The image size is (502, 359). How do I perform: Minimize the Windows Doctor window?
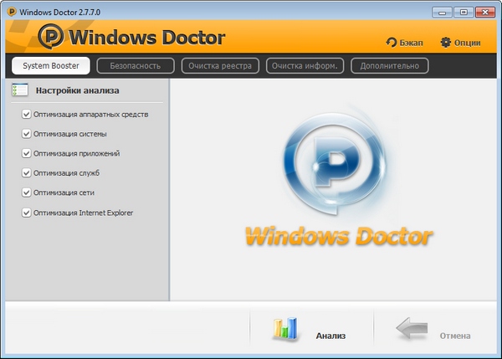pos(442,13)
